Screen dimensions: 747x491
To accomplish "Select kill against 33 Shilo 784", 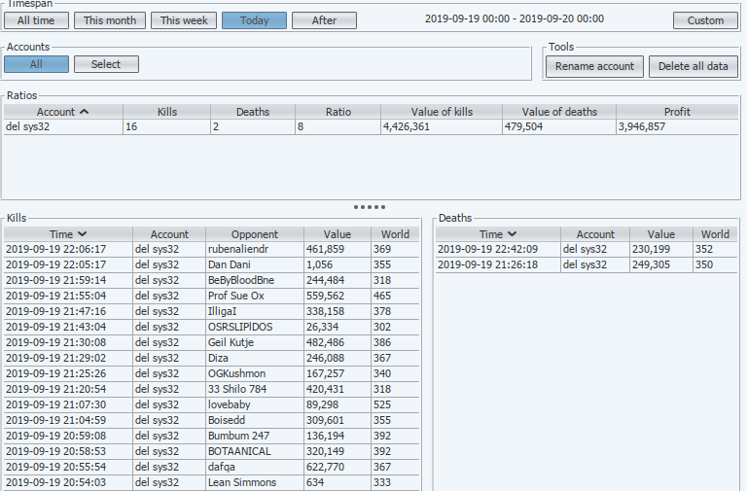I will pos(212,389).
